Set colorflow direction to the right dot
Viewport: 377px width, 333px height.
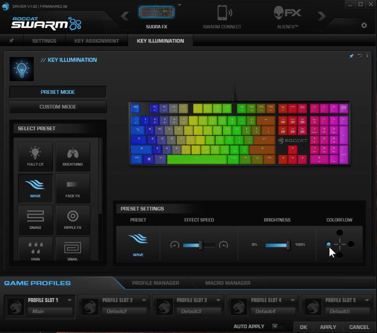pos(351,244)
